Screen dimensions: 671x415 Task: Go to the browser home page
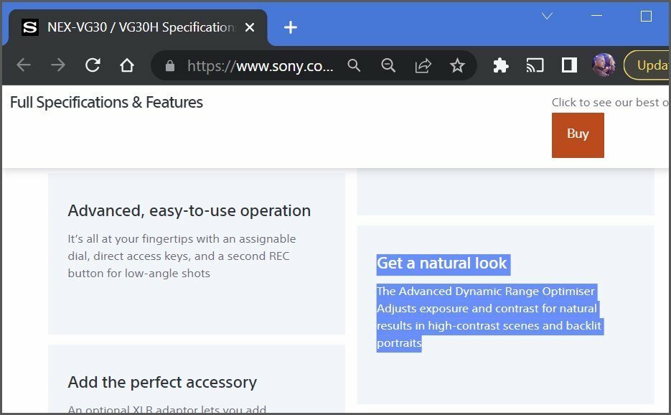(127, 65)
